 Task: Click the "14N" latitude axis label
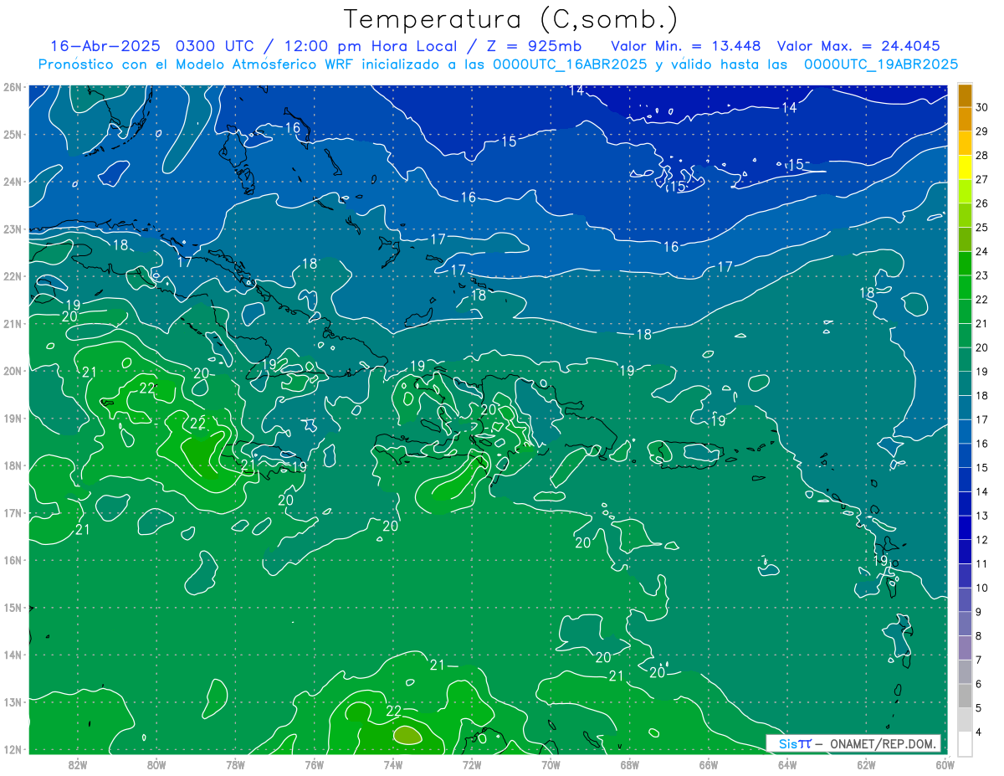[x=13, y=655]
